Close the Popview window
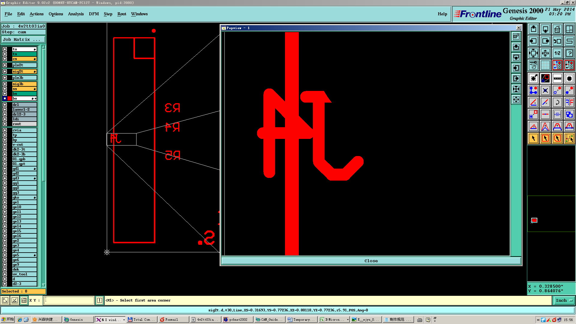 [x=518, y=28]
